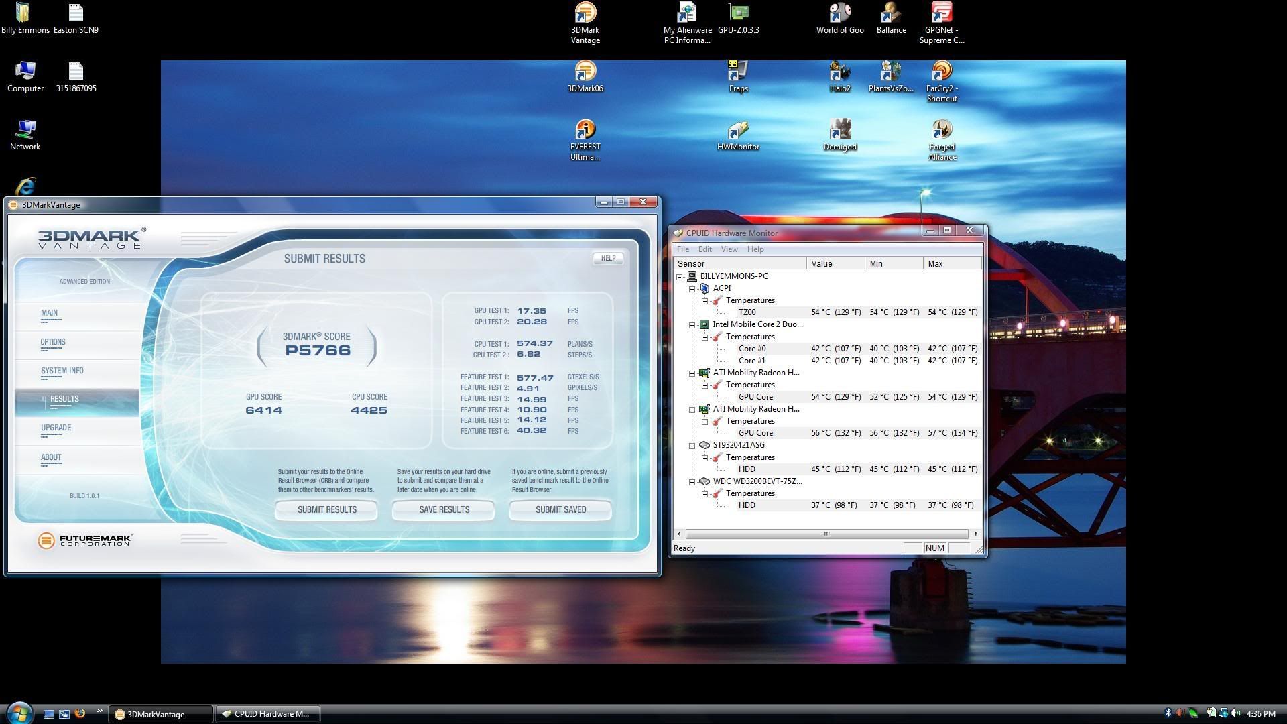Click the Bluetooth tray icon
Screen dimensions: 1287x724
click(1168, 713)
